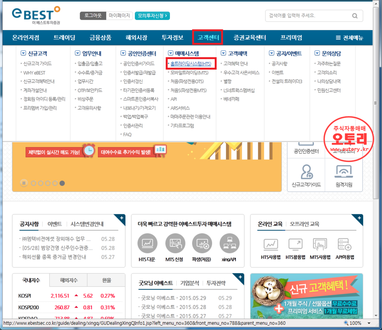Image resolution: width=382 pixels, height=330 pixels.
Task: Open the 파생(처음) icon
Action: pos(202,243)
